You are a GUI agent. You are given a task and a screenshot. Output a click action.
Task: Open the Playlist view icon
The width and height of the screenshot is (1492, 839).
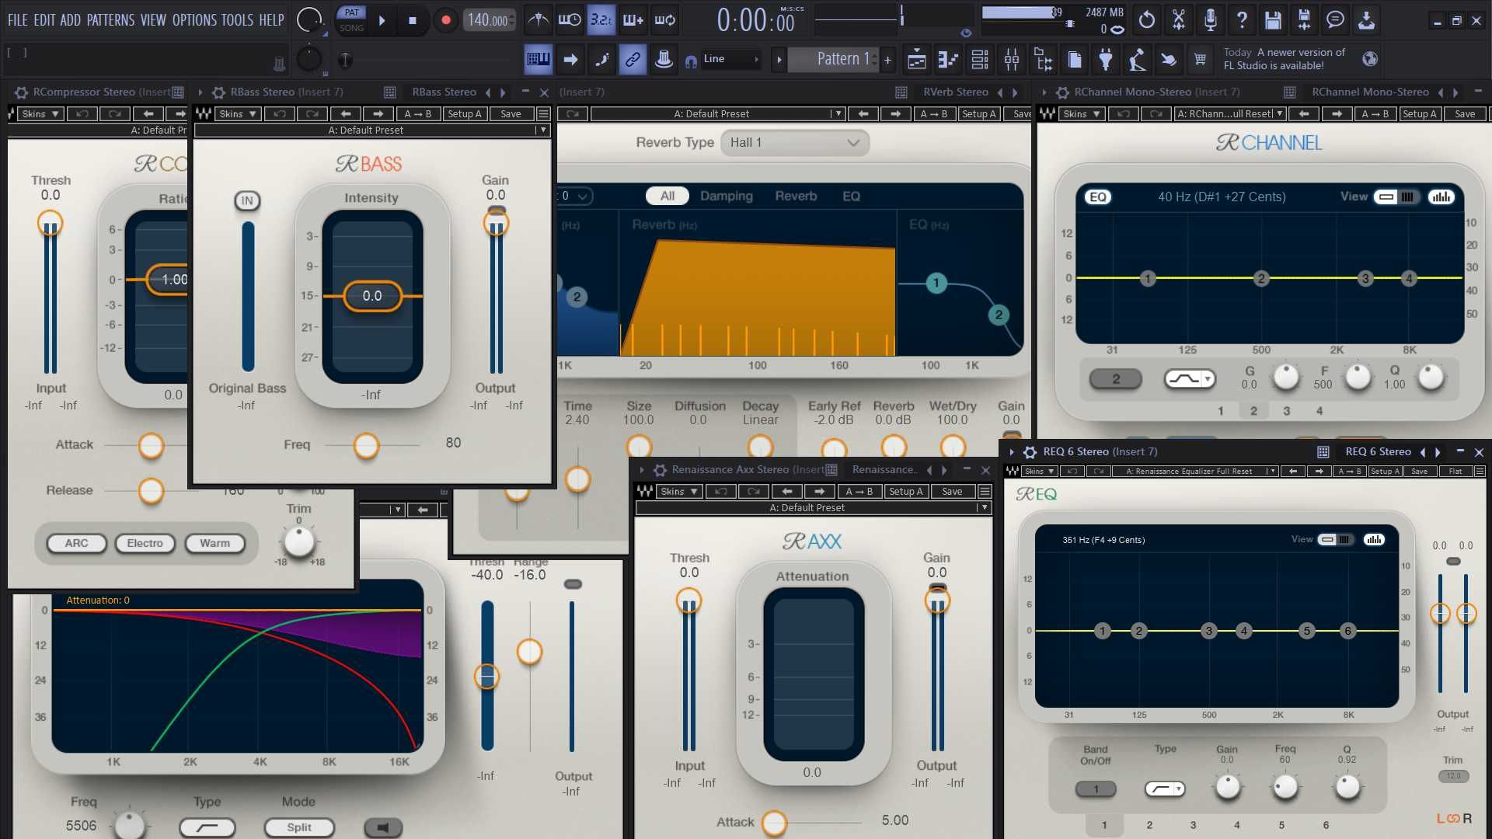point(917,59)
